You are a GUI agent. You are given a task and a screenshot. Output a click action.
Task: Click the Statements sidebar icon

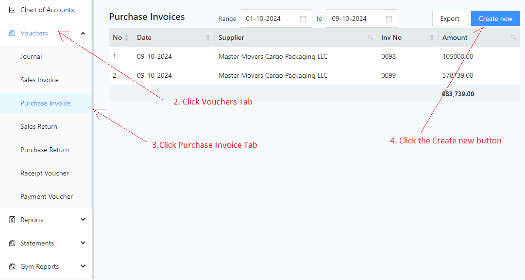12,243
